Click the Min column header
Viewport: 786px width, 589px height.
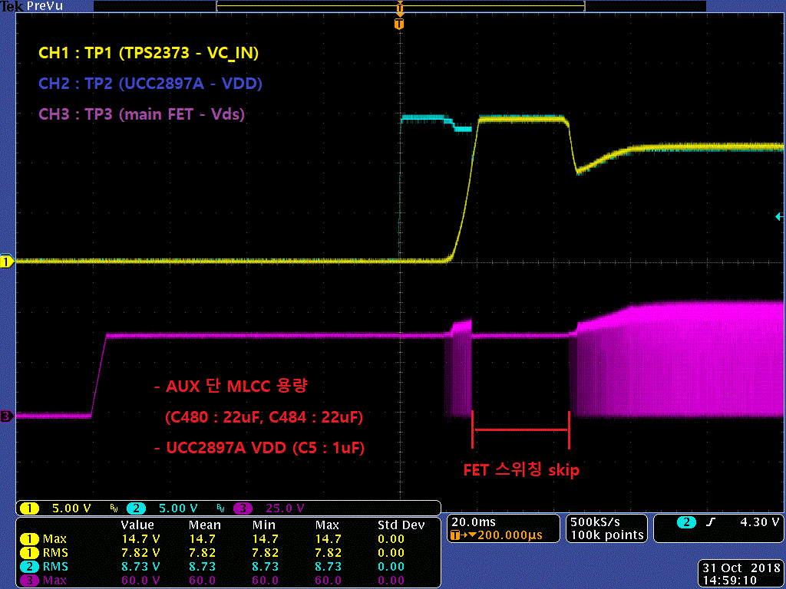point(264,525)
